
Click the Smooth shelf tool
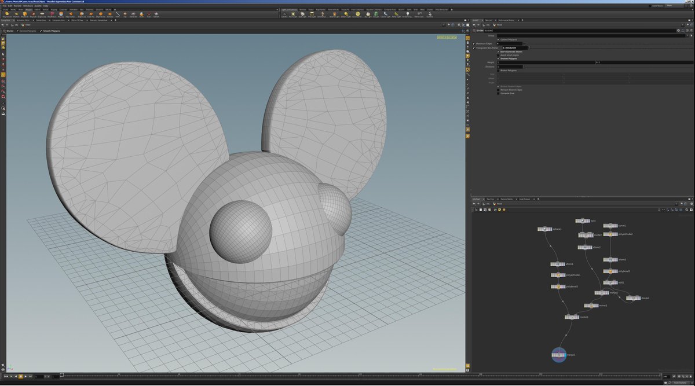click(156, 14)
